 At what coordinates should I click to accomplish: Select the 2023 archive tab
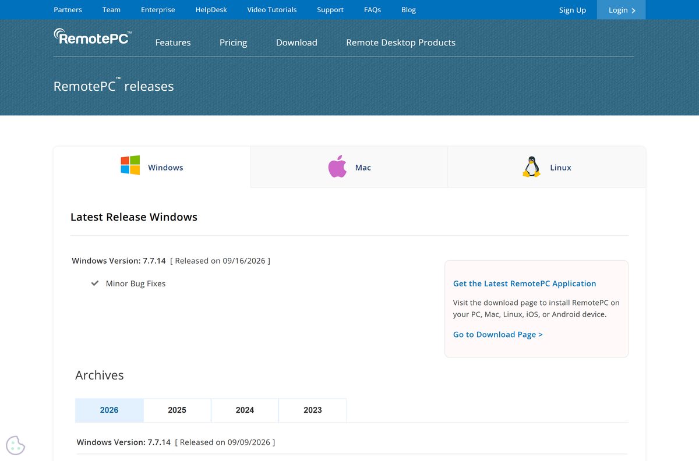pos(313,410)
